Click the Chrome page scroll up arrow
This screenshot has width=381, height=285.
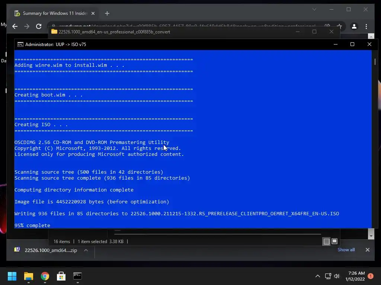371,36
